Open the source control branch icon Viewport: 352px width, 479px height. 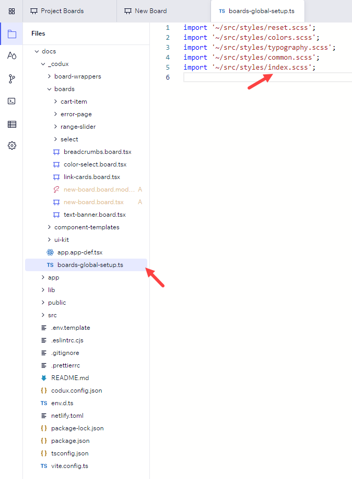tap(11, 79)
